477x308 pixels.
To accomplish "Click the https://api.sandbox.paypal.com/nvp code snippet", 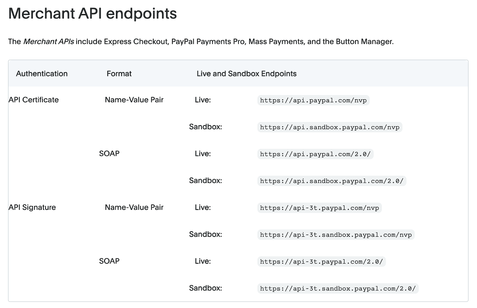I will pos(330,127).
